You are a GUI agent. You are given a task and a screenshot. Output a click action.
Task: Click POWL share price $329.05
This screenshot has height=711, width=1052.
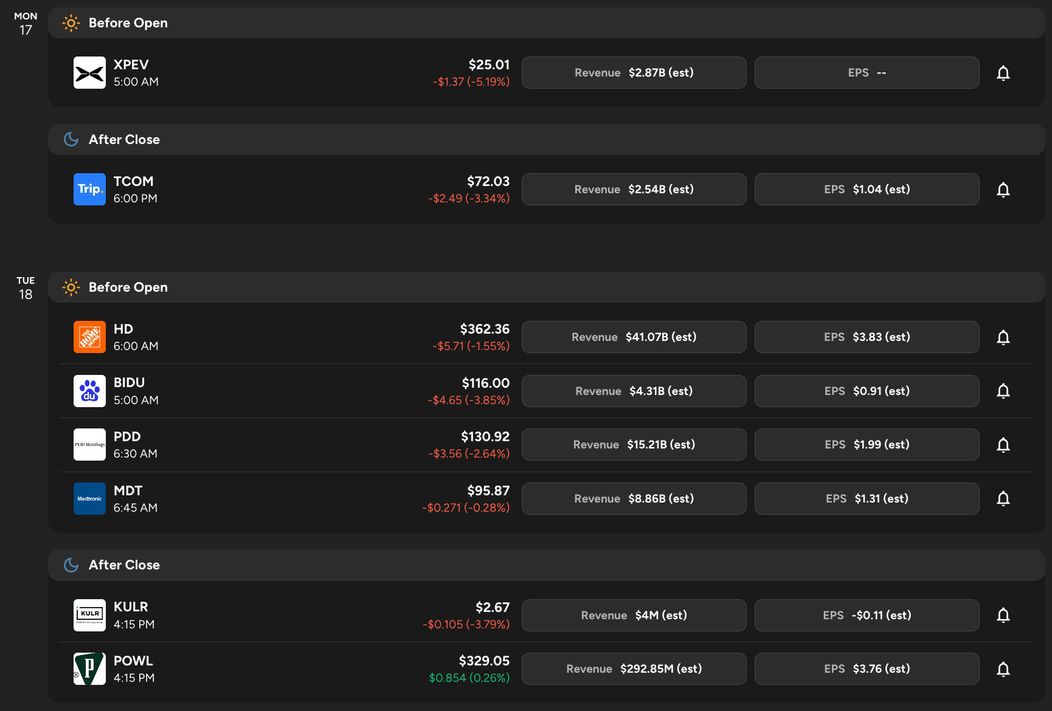pos(485,661)
